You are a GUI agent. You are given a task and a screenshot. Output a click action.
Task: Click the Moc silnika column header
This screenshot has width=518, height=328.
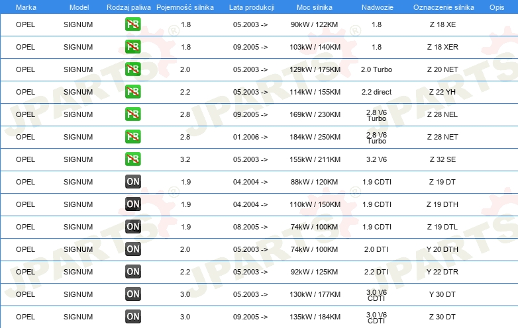point(315,7)
